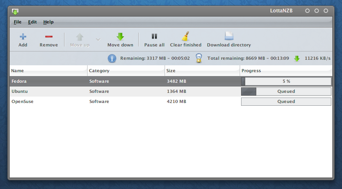Viewport: 342px width, 189px height.
Task: Click the 1364 MB size cell
Action: [177, 92]
